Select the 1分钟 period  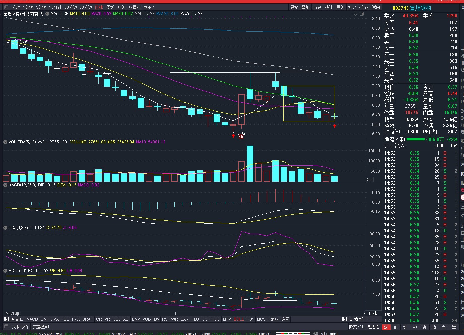28,7
